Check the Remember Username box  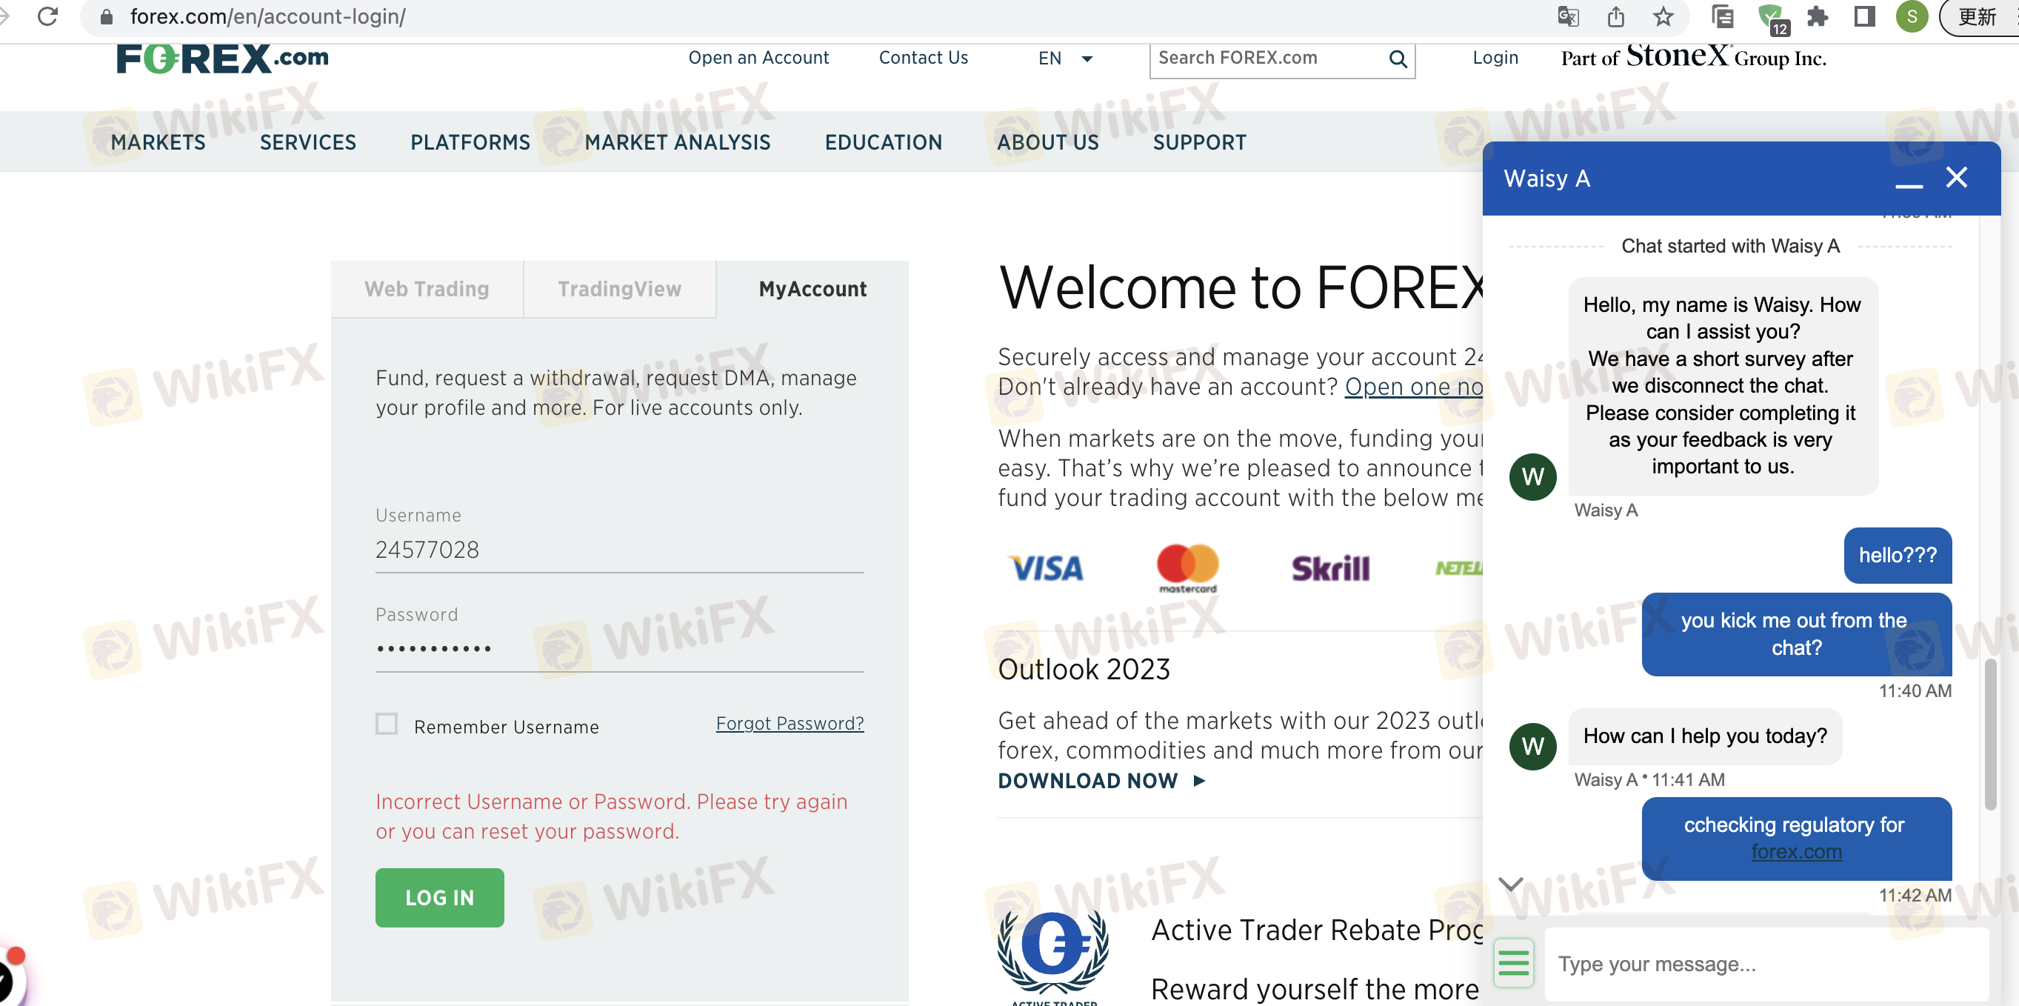[387, 723]
